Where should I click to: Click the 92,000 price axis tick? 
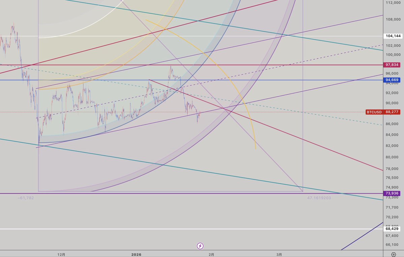tap(392, 93)
